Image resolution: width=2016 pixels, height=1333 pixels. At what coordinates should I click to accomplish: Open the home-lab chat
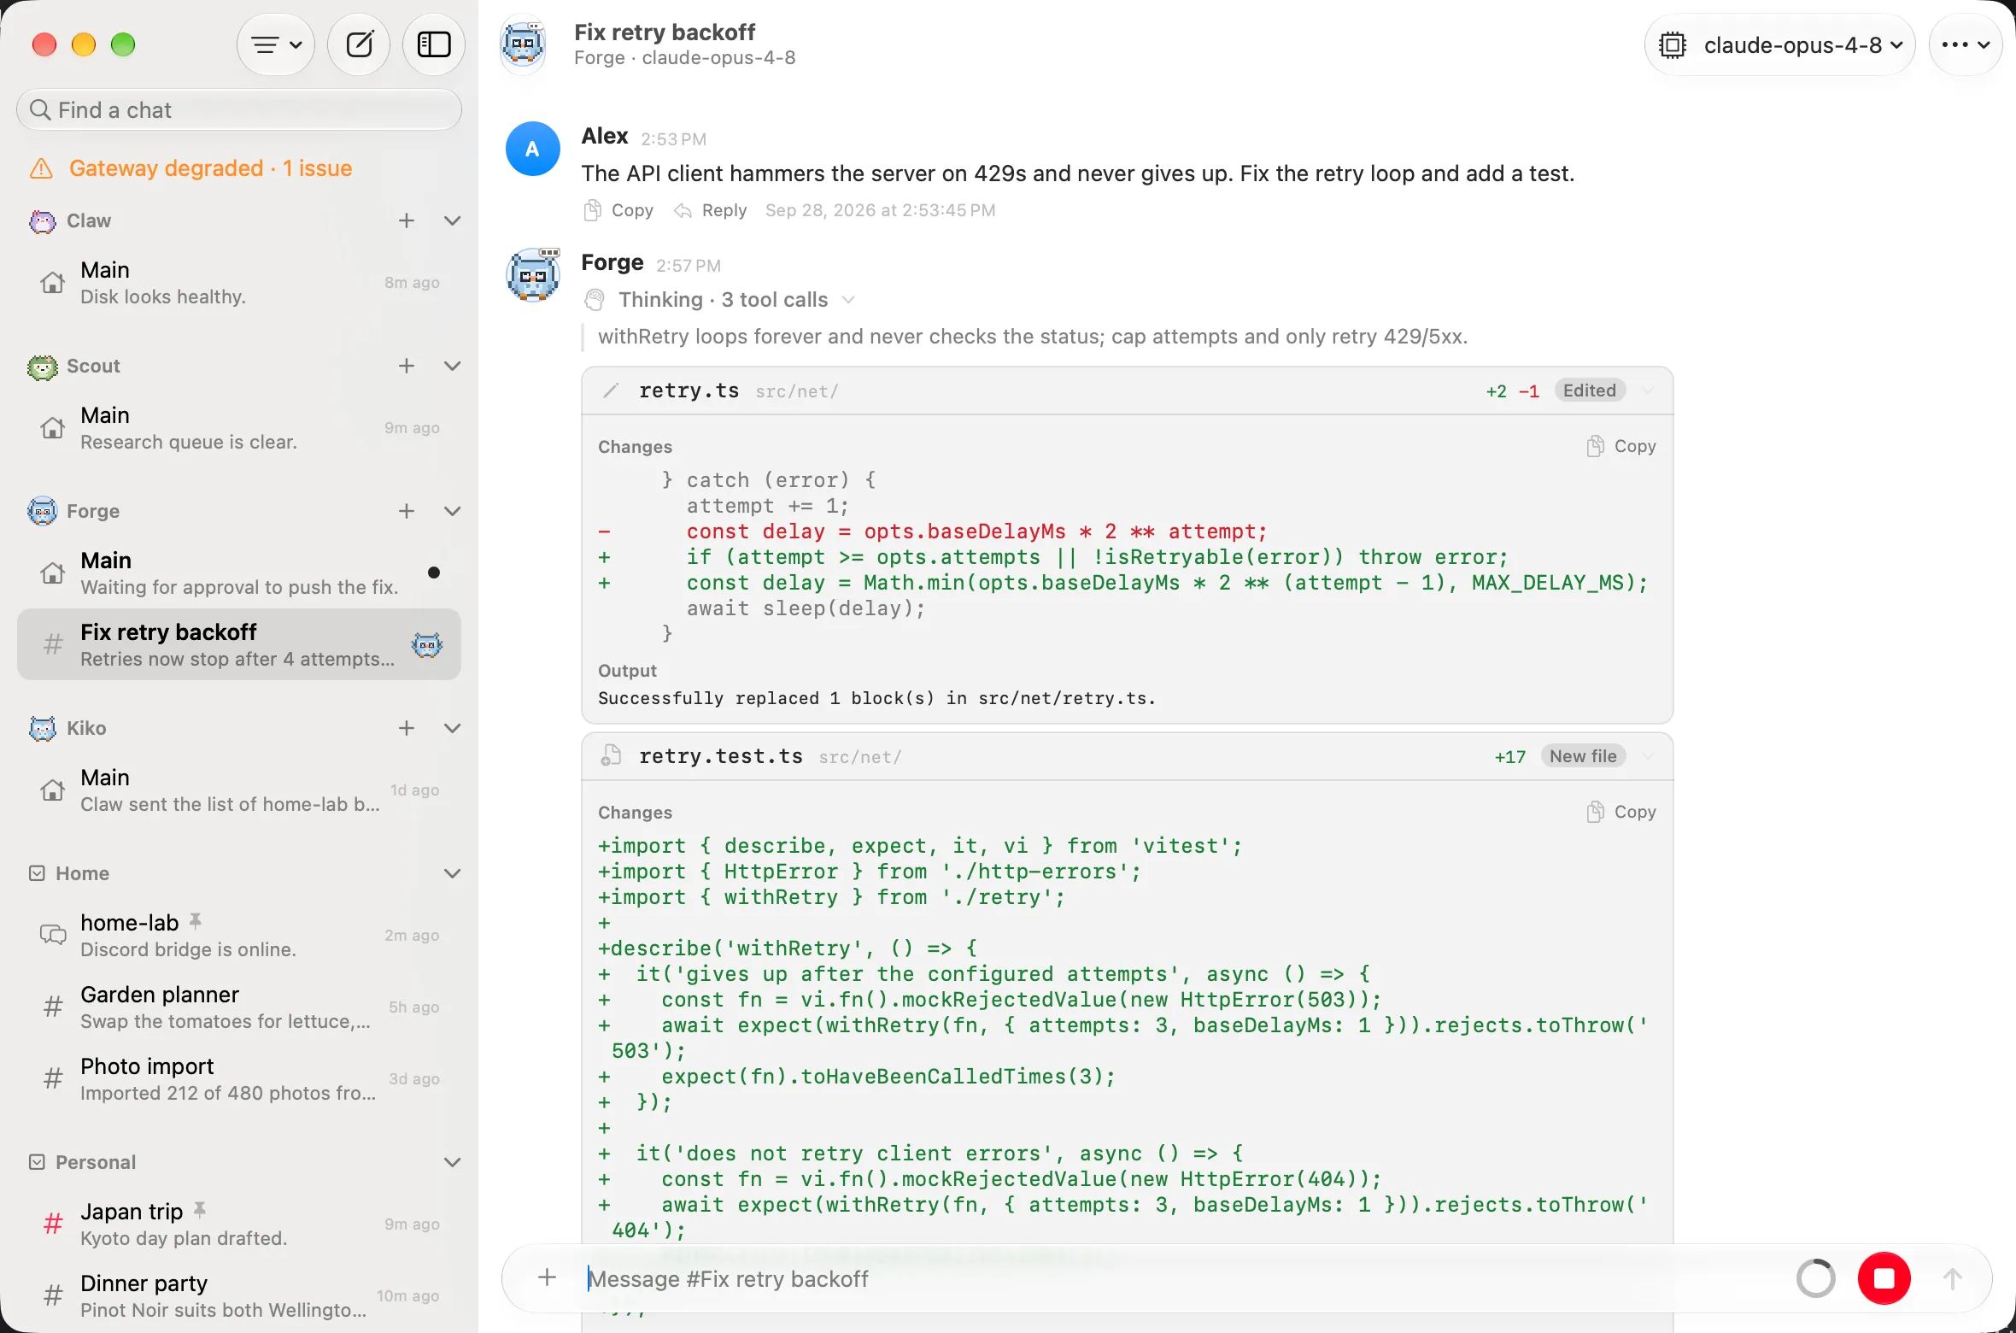point(239,936)
